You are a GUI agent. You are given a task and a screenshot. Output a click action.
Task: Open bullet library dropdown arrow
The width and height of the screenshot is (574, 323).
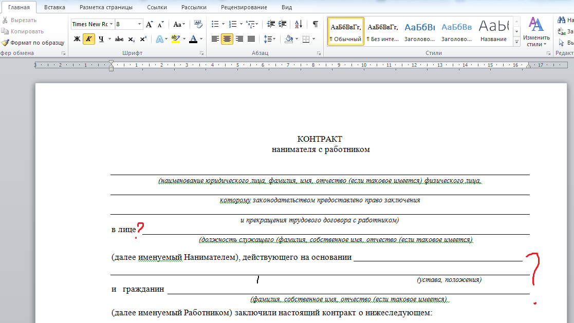tap(224, 24)
